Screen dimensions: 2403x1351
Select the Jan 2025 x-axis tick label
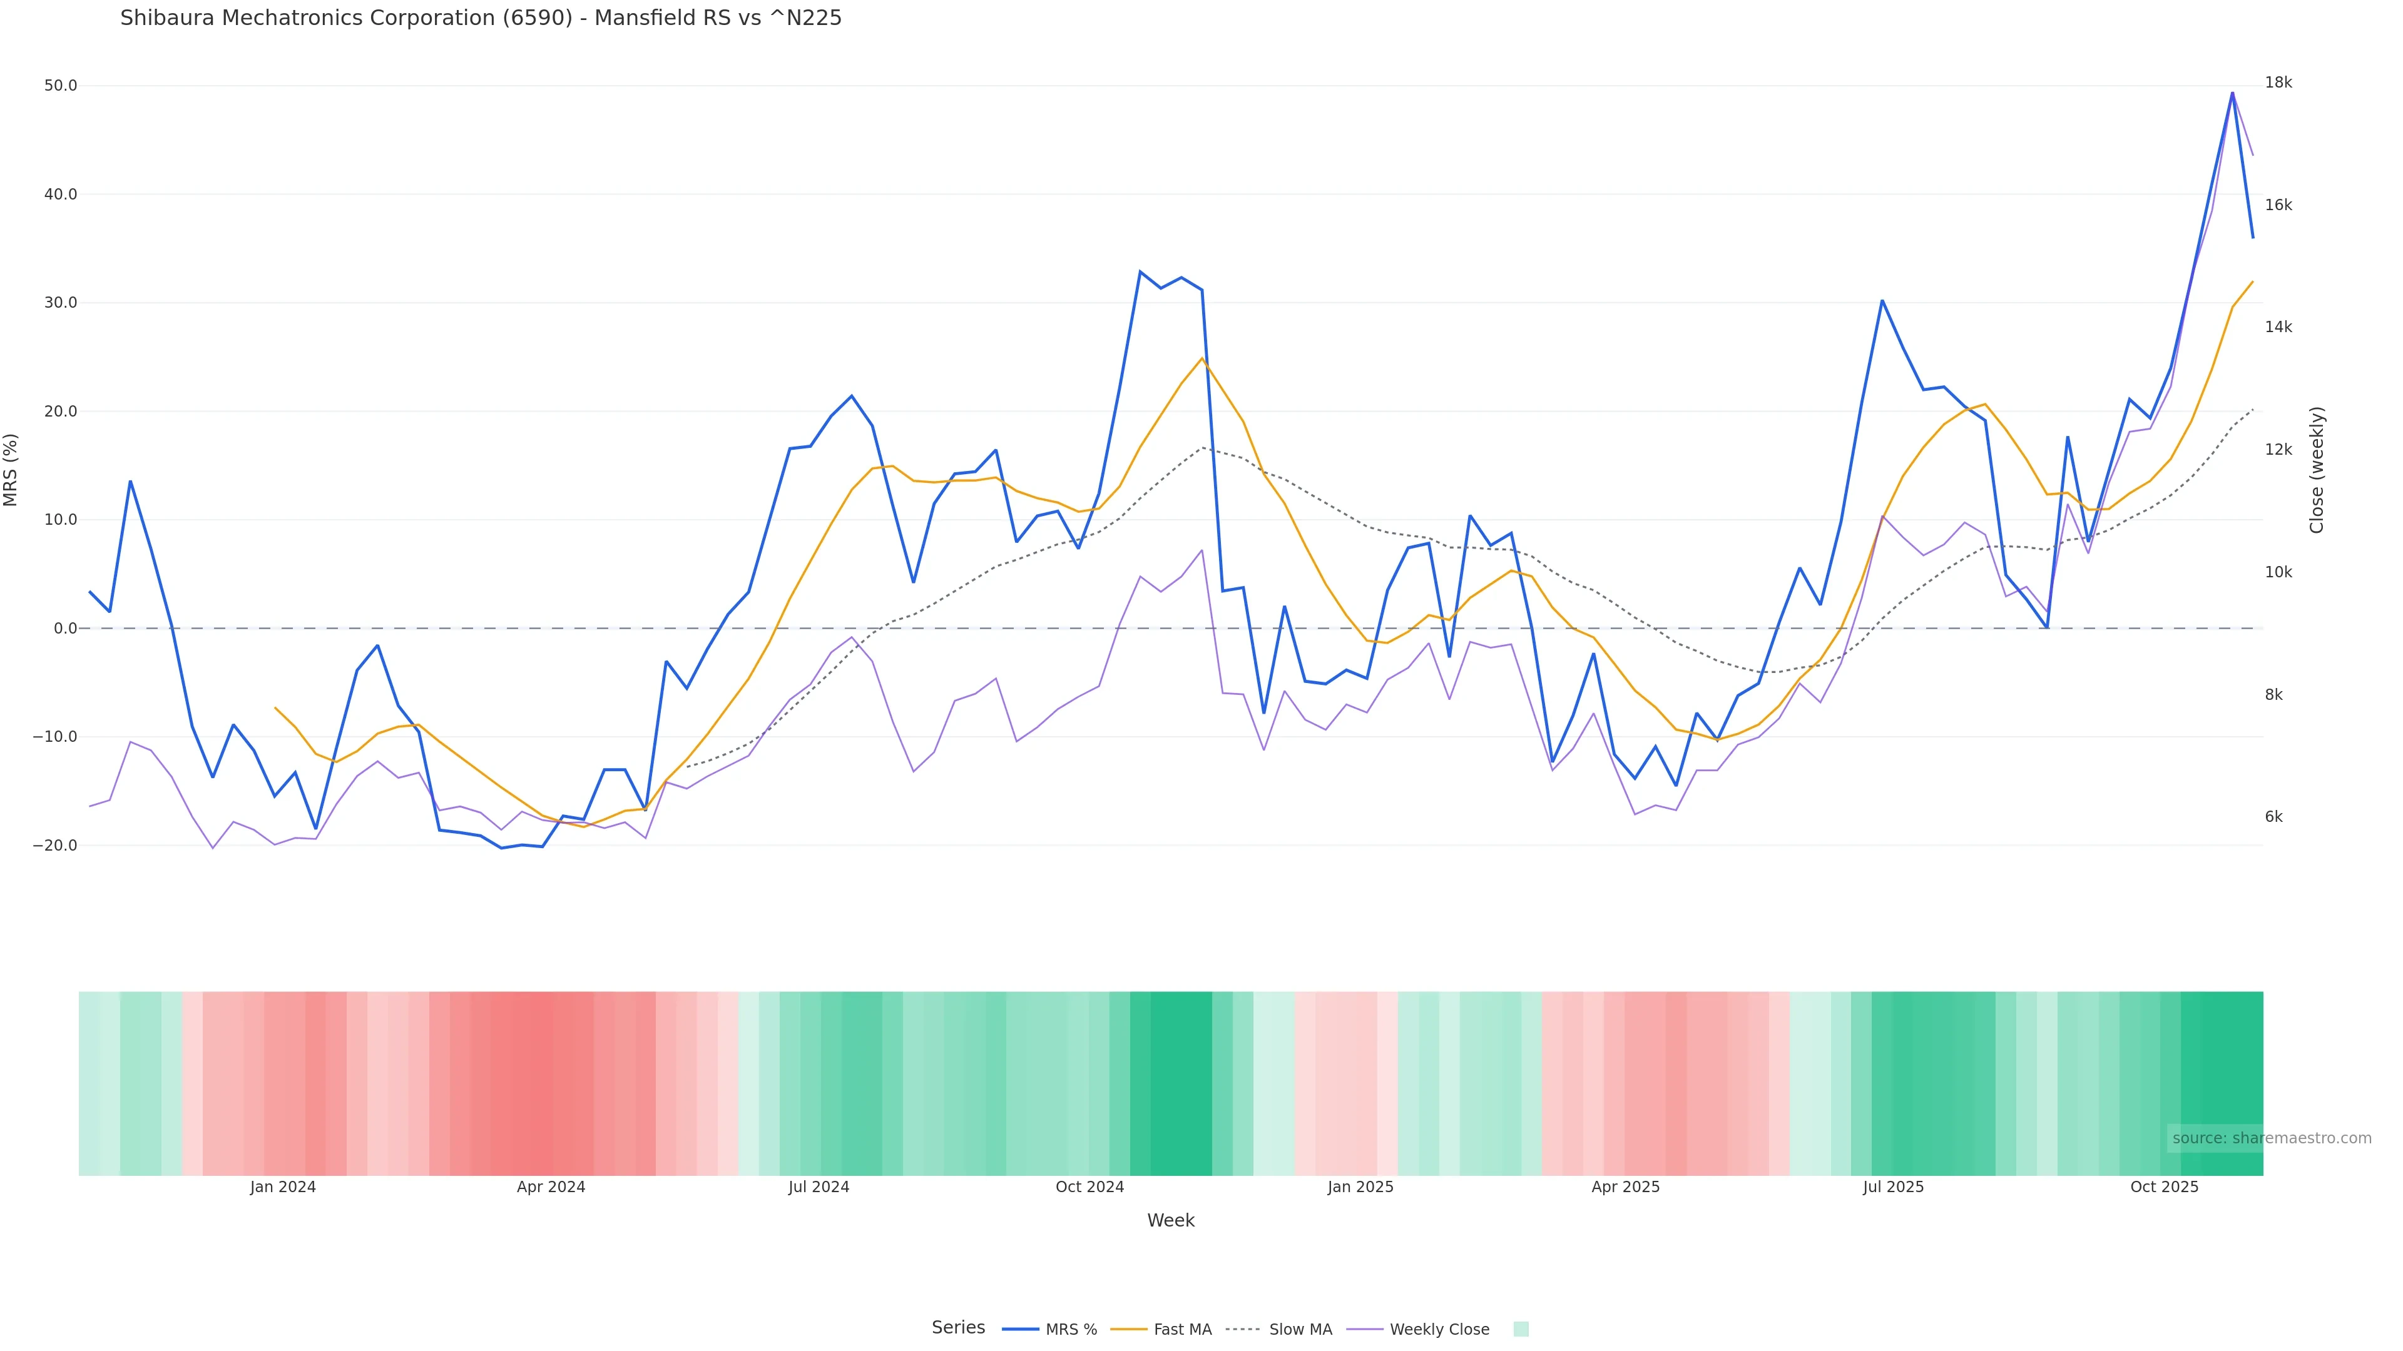1360,1187
